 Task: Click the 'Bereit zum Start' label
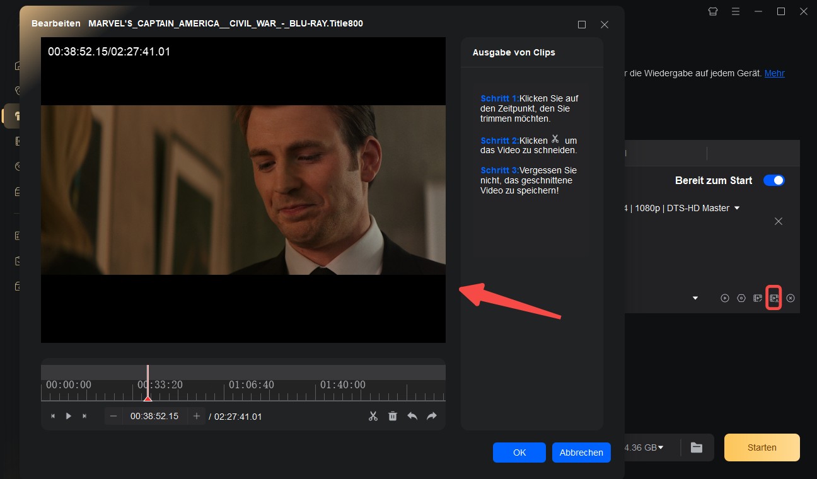(714, 180)
